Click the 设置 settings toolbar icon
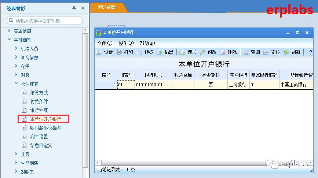The width and height of the screenshot is (318, 178). coord(99,52)
